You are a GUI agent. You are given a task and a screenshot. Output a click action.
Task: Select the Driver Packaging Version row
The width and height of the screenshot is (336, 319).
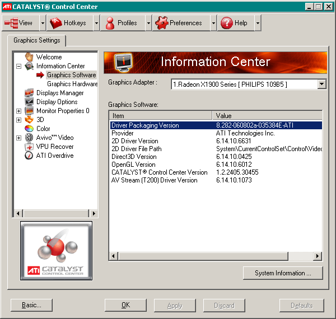[216, 125]
